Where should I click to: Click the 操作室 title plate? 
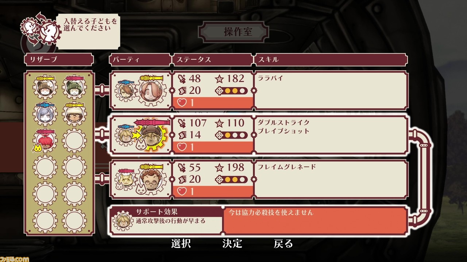tap(233, 32)
